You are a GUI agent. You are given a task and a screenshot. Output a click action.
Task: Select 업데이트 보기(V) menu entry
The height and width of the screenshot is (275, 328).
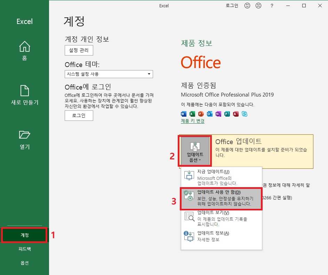(x=222, y=218)
